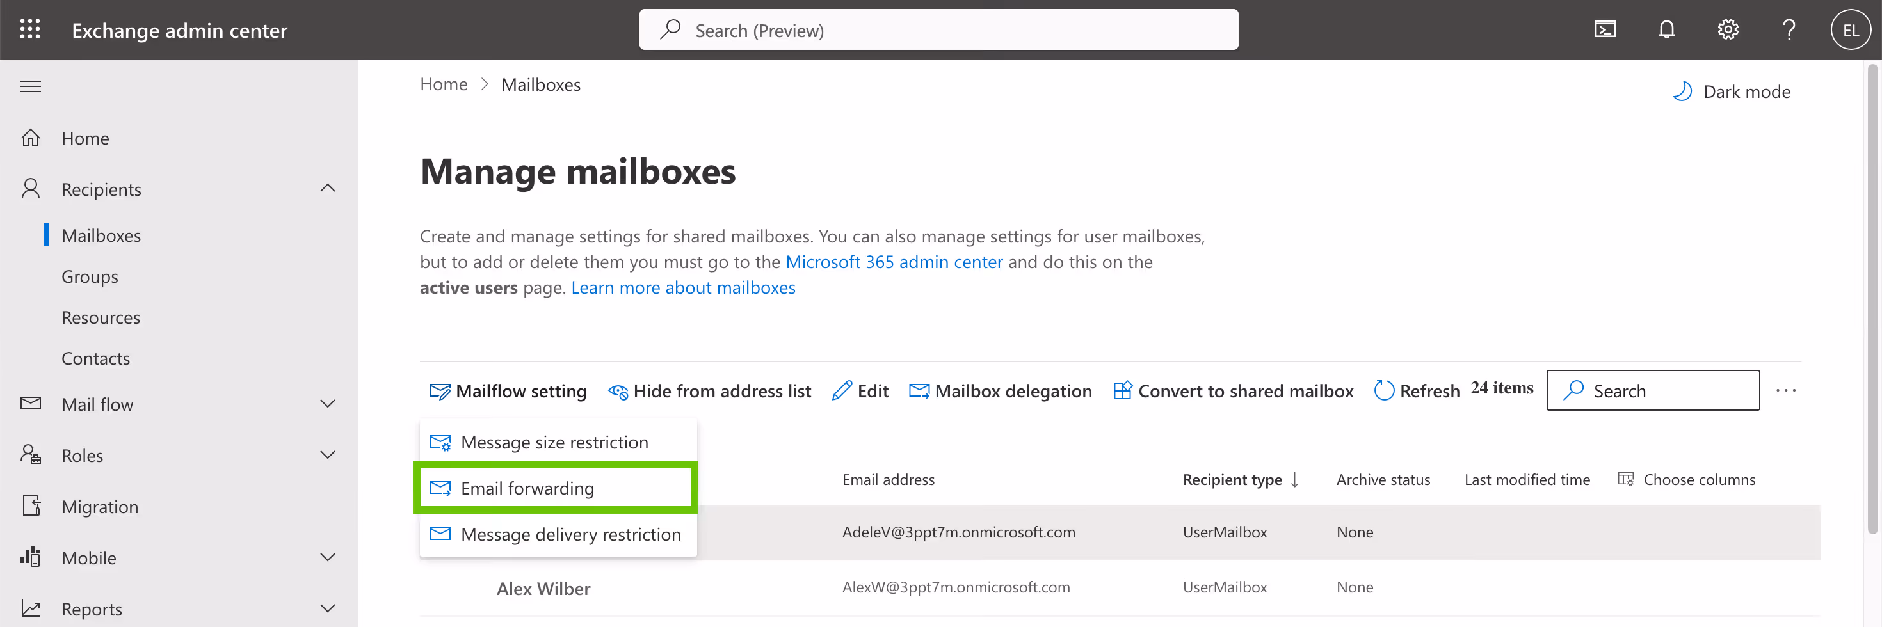Open the Choose columns icon

[x=1627, y=479]
